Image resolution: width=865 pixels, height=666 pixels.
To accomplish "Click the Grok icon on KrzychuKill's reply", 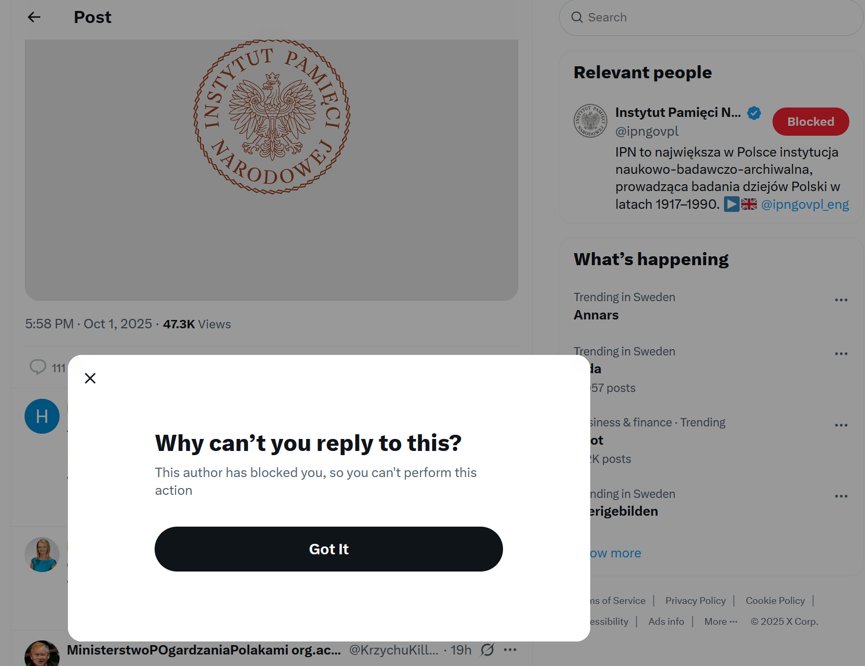I will [487, 650].
